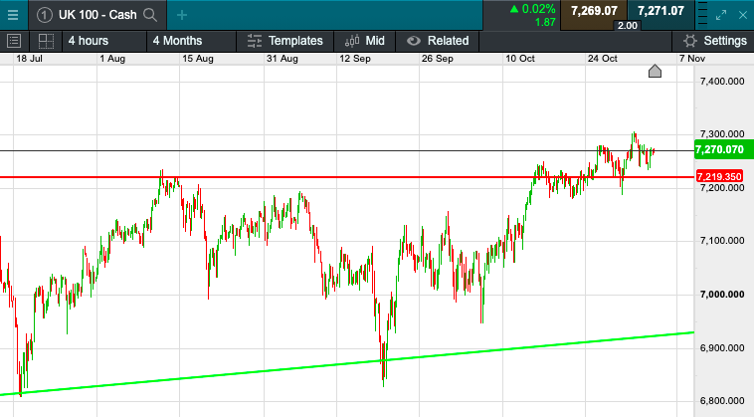Open the Mid price type dropdown
The height and width of the screenshot is (417, 754).
tap(363, 41)
